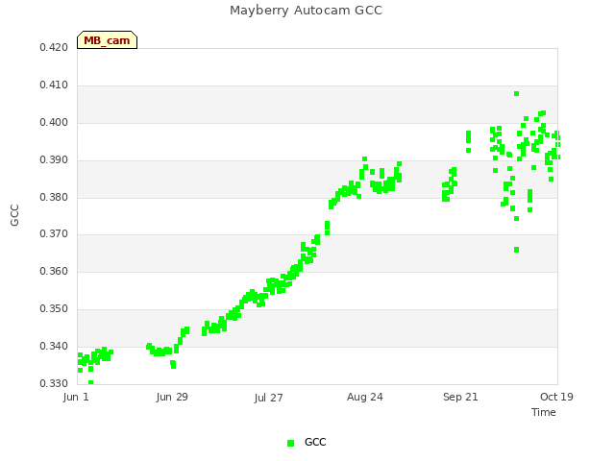Click the 0.360 y-axis value

(x=54, y=271)
